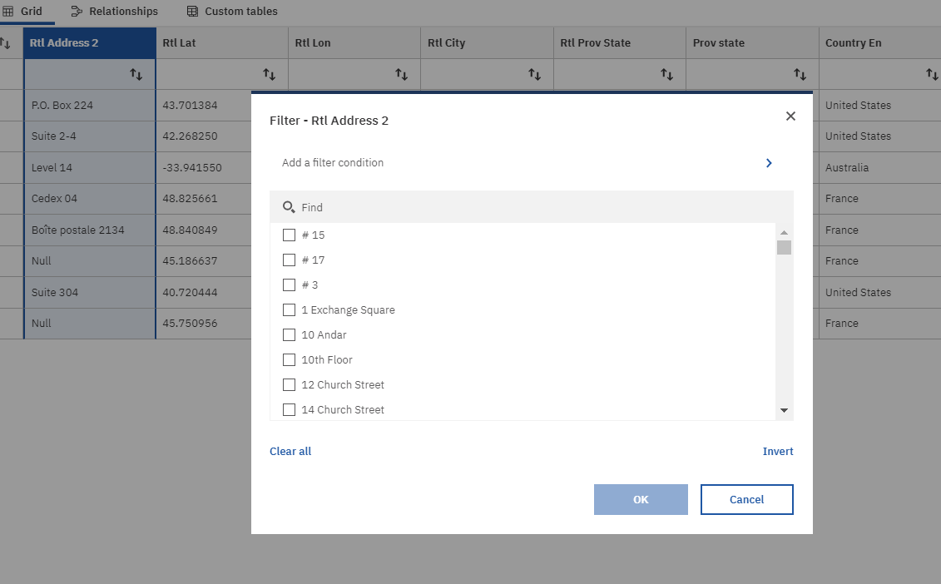Click the 'Level 14' cell
The height and width of the screenshot is (584, 941).
pyautogui.click(x=90, y=167)
